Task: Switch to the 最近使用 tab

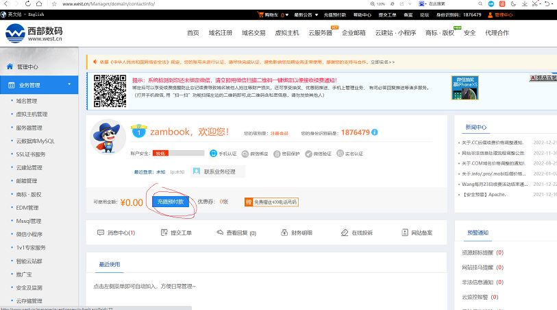Action: click(x=110, y=264)
